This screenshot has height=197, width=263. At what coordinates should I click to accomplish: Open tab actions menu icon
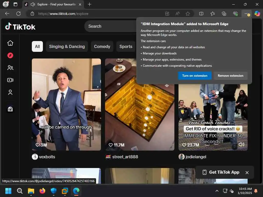pos(15,4)
